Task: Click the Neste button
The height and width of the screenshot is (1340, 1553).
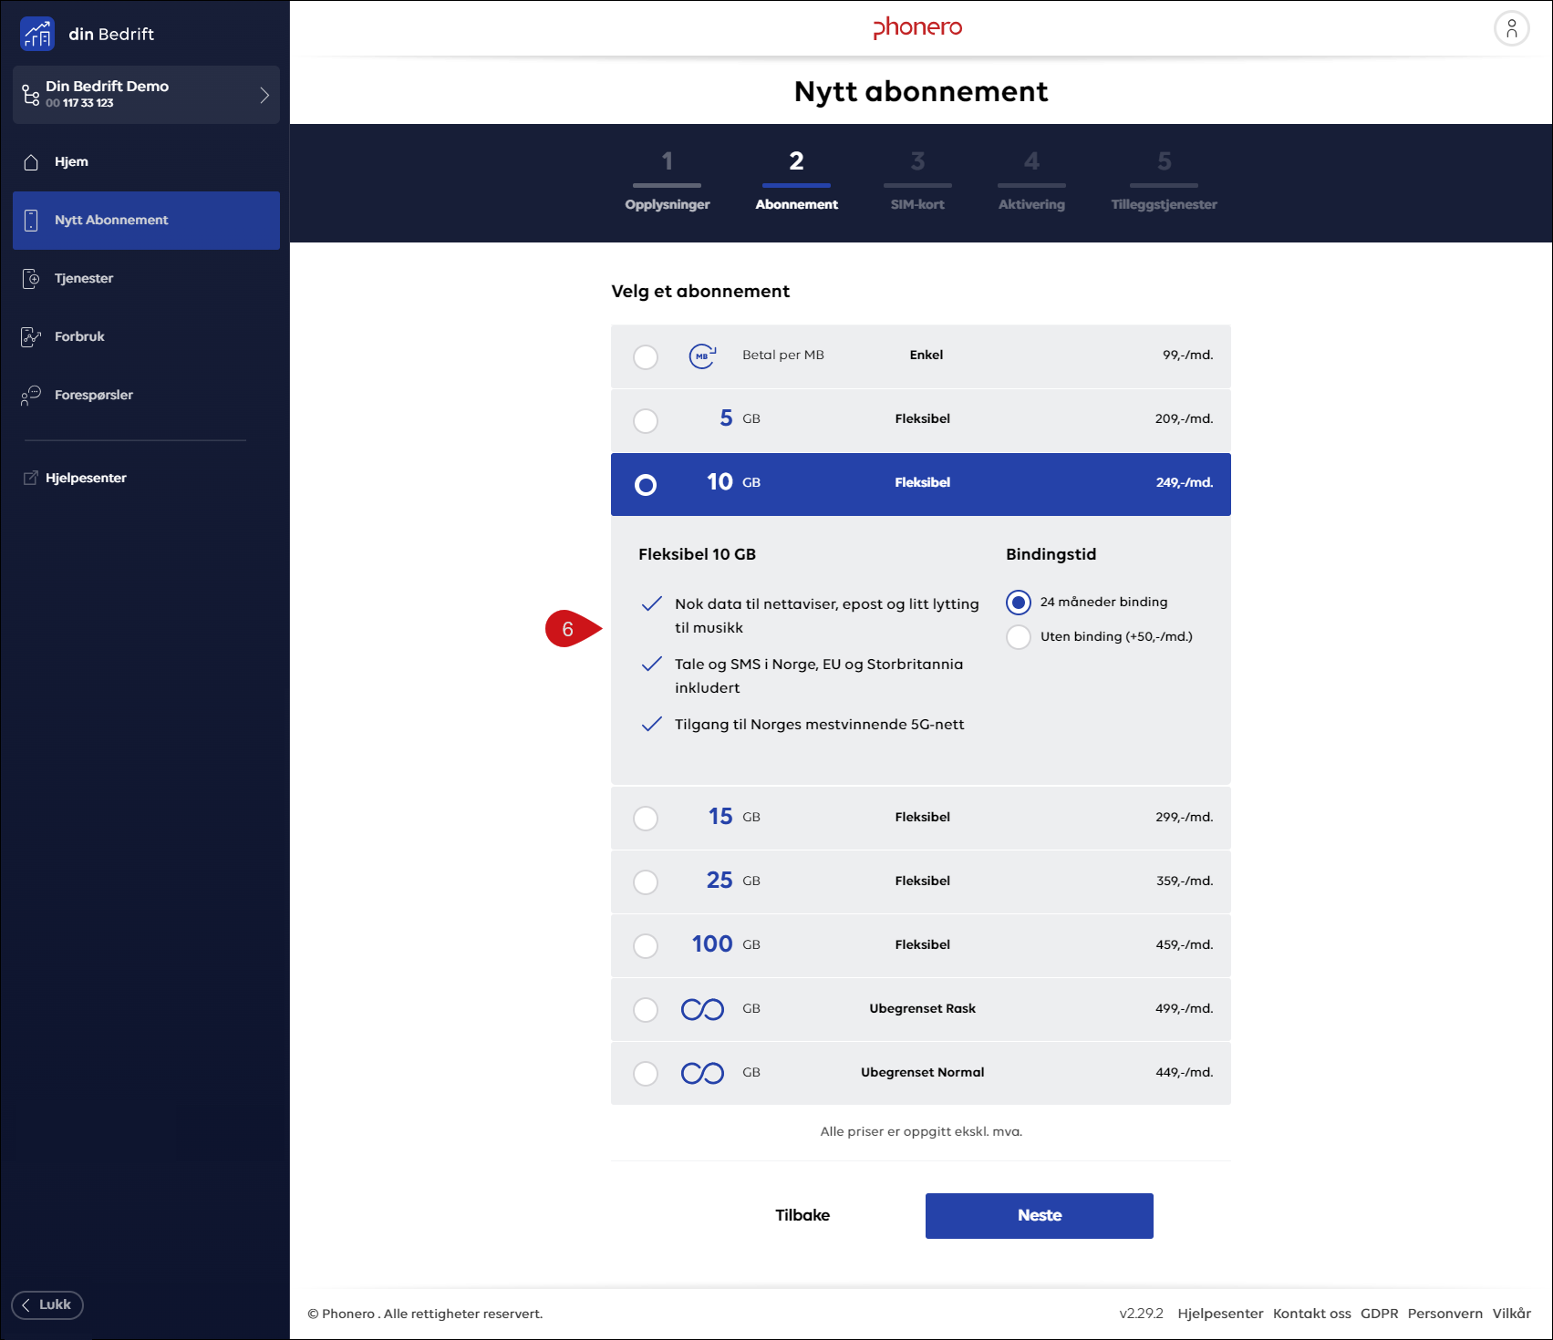Action: (1040, 1216)
